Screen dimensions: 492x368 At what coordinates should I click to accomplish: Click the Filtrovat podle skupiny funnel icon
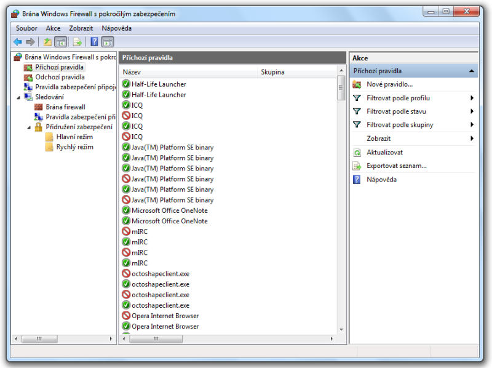(x=357, y=125)
